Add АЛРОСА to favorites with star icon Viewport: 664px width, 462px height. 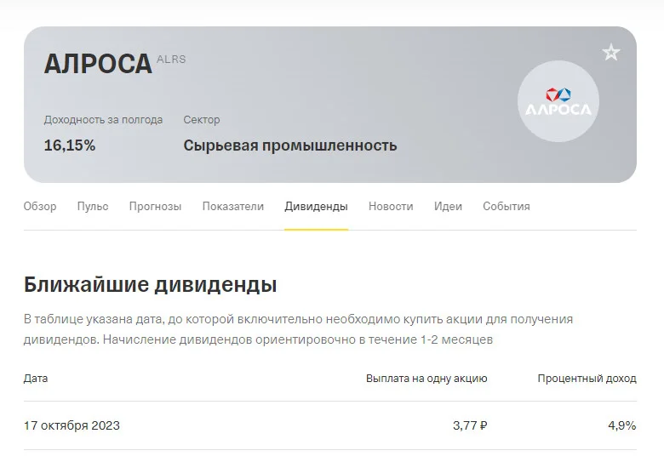610,53
